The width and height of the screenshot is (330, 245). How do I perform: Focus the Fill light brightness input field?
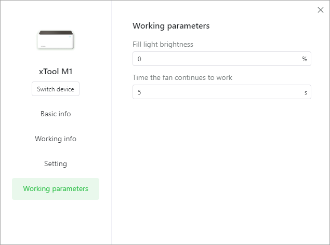[x=221, y=59]
